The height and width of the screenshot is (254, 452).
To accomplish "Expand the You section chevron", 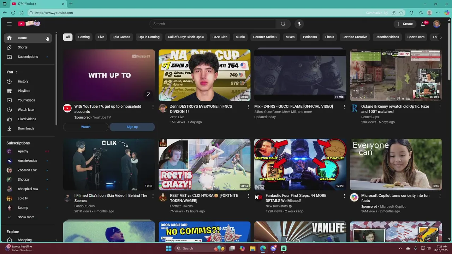I will [17, 72].
